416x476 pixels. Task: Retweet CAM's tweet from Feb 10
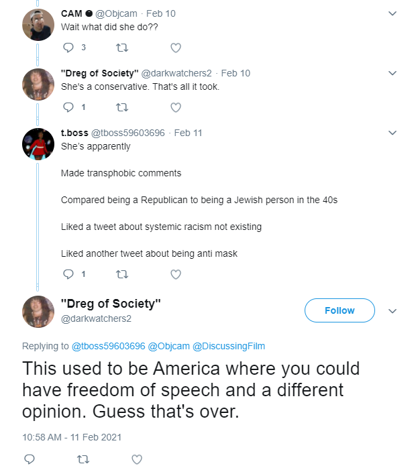[122, 48]
